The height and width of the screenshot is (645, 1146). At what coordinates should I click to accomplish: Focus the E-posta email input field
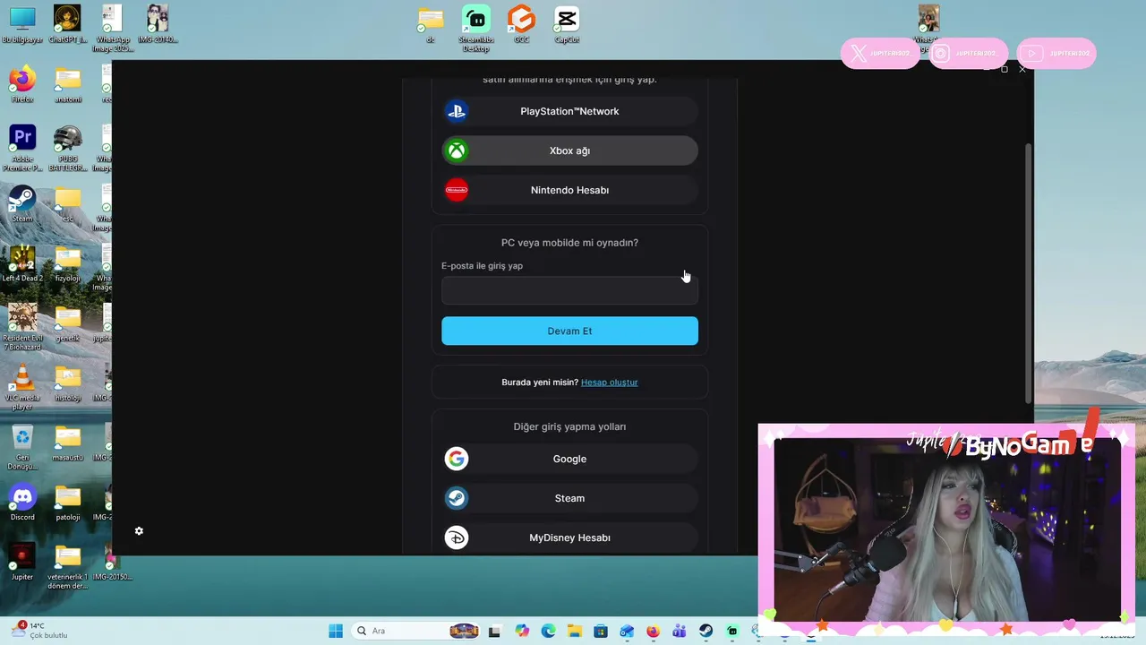point(569,290)
